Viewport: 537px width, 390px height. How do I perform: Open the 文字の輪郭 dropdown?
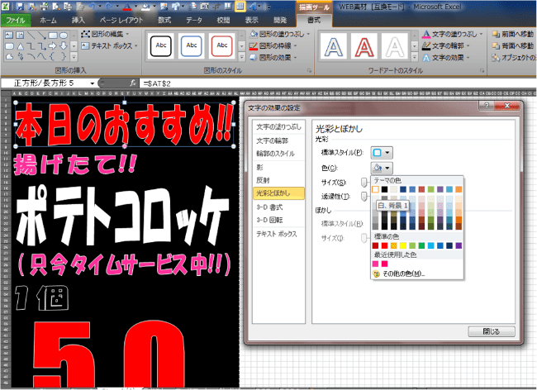pyautogui.click(x=446, y=45)
